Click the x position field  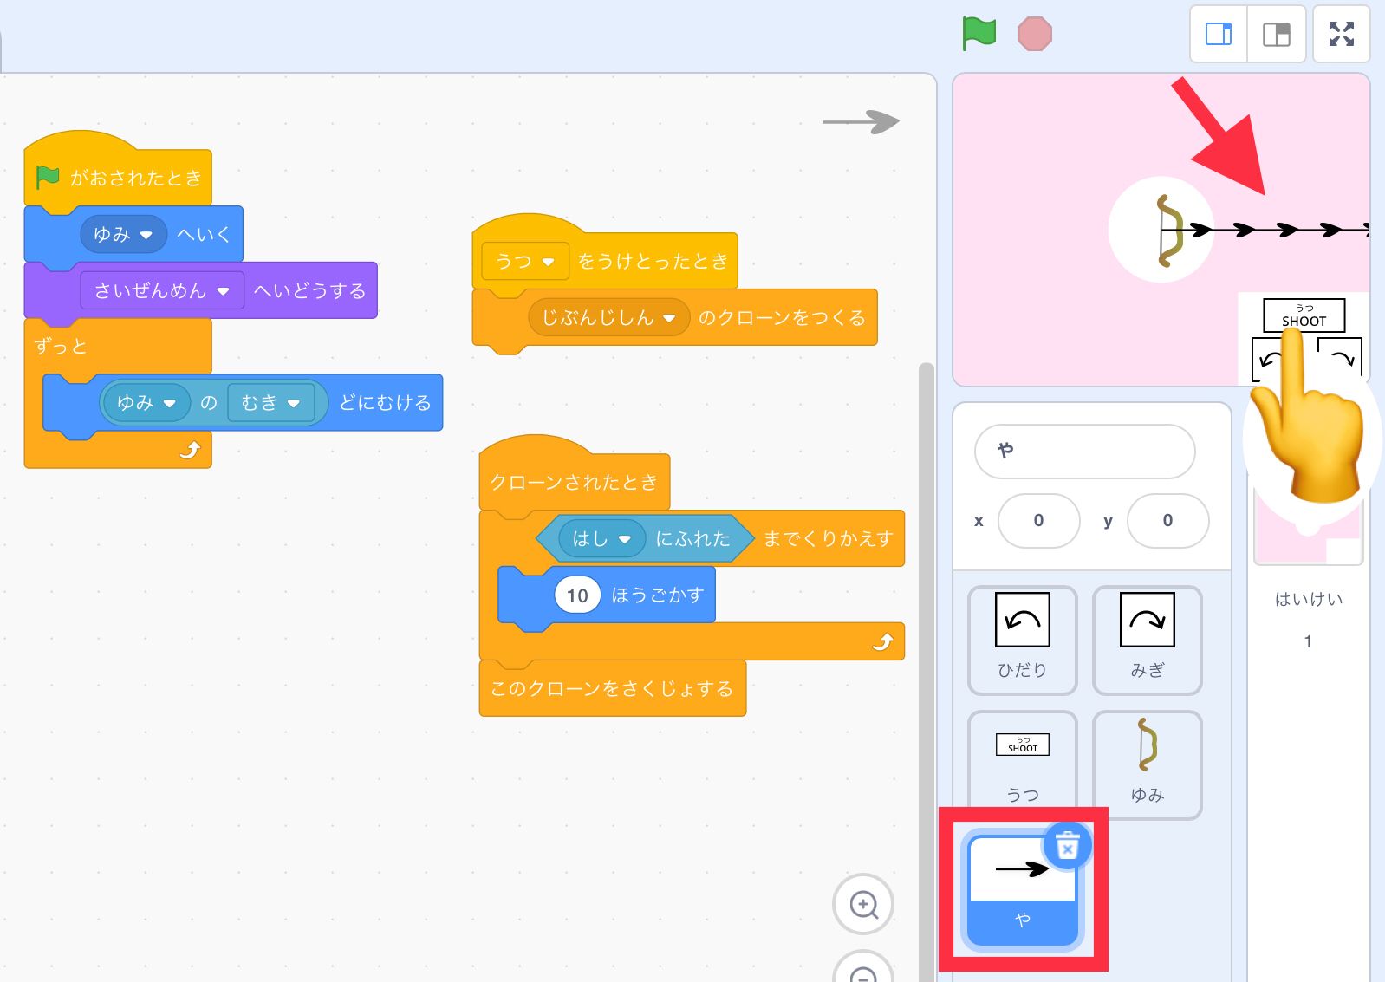click(x=1038, y=520)
